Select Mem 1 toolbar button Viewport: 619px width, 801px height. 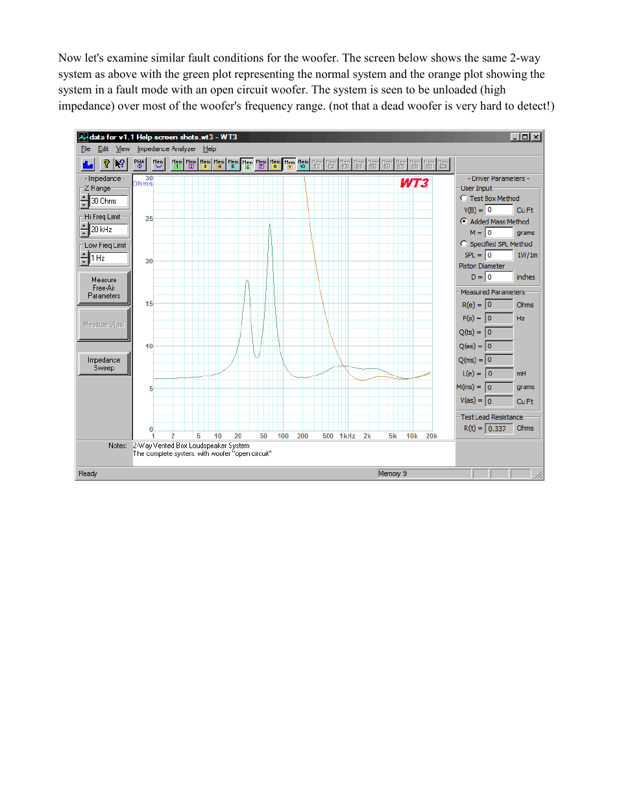(177, 164)
